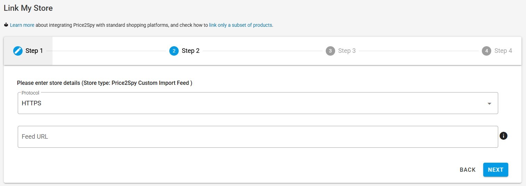
Task: Select the Step 2 label in stepper
Action: coord(191,51)
